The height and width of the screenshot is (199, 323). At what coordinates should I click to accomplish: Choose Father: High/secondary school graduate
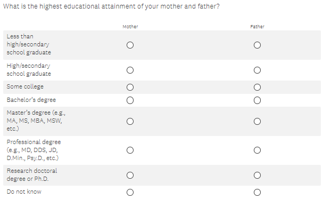257,70
